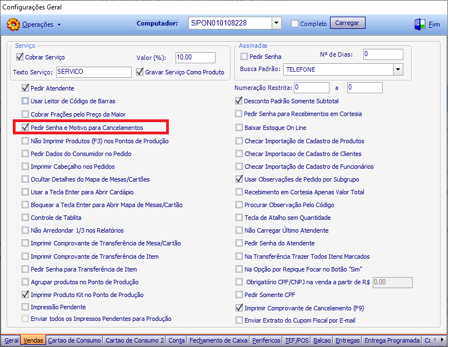Check Imprimir Comprovante de Transferência de Mesa/Cartão
Screen dimensions: 455x347
pos(25,243)
